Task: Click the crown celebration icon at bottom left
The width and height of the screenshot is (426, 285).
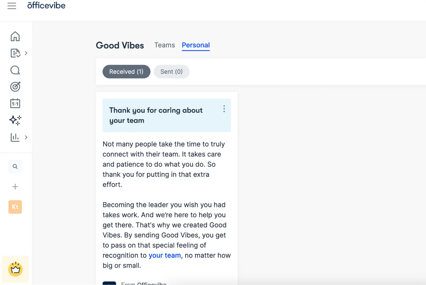Action: 15,269
